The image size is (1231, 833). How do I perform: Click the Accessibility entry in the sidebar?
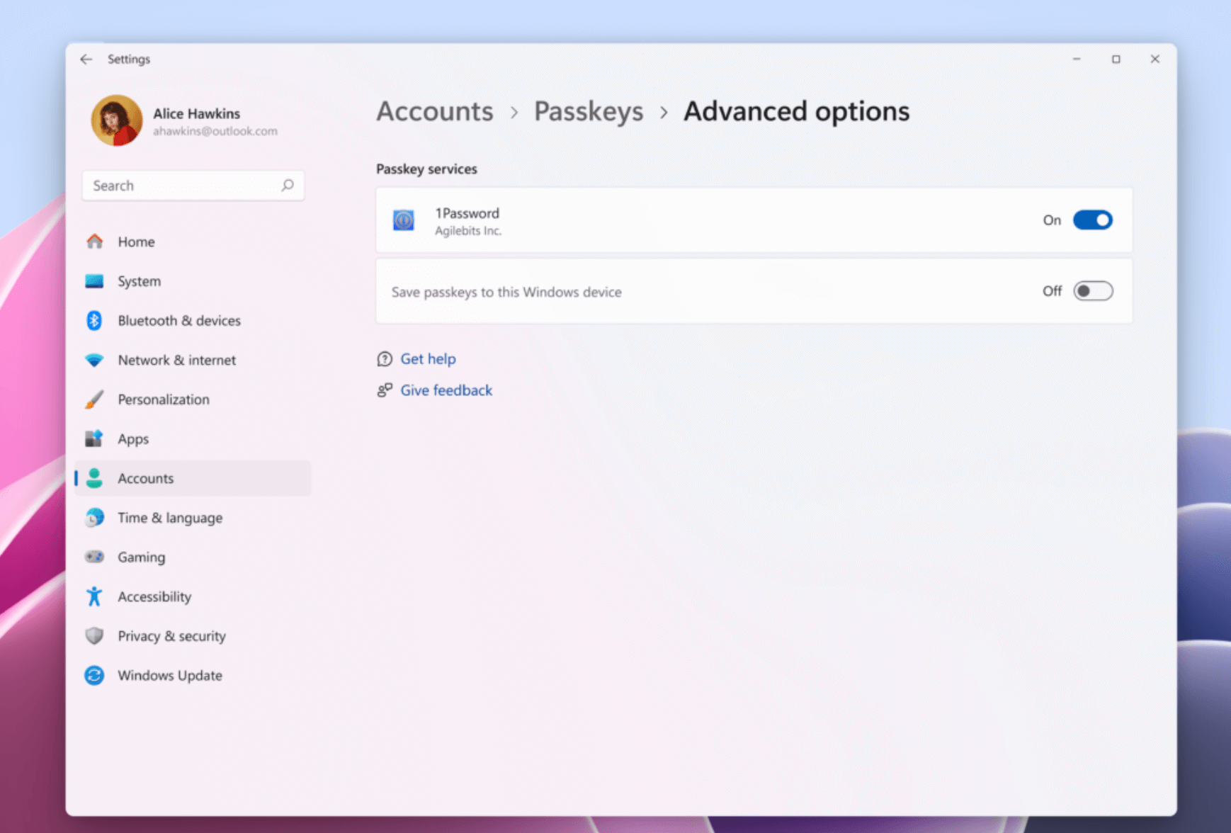pyautogui.click(x=154, y=596)
